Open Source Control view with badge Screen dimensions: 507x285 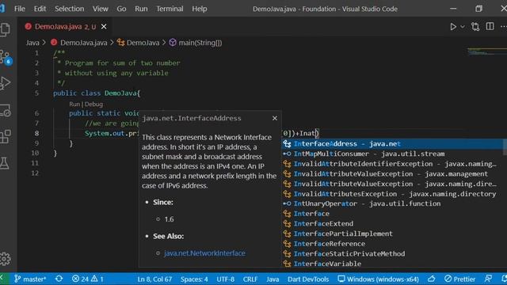pos(6,57)
